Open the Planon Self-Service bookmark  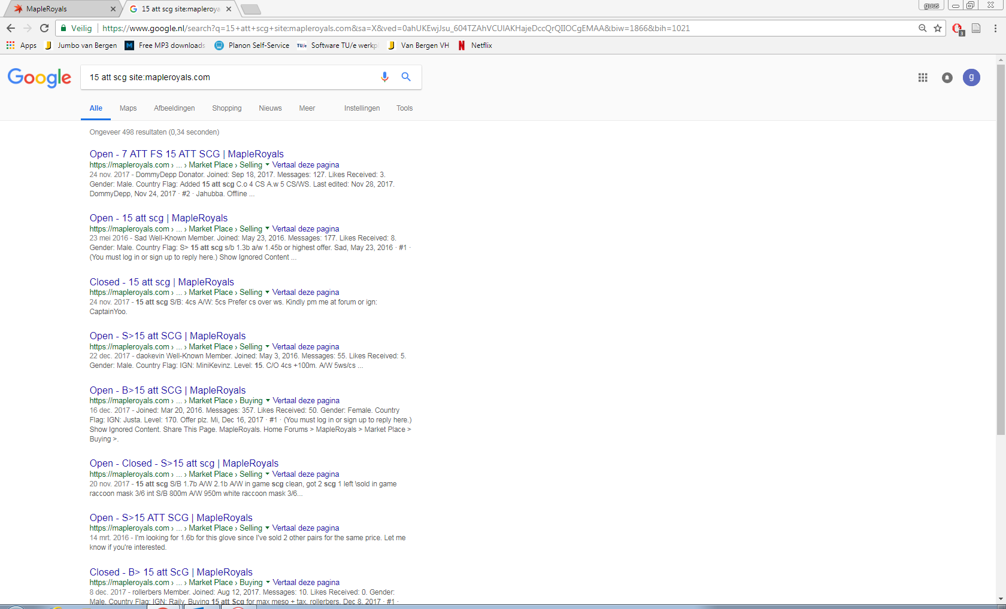[x=252, y=45]
